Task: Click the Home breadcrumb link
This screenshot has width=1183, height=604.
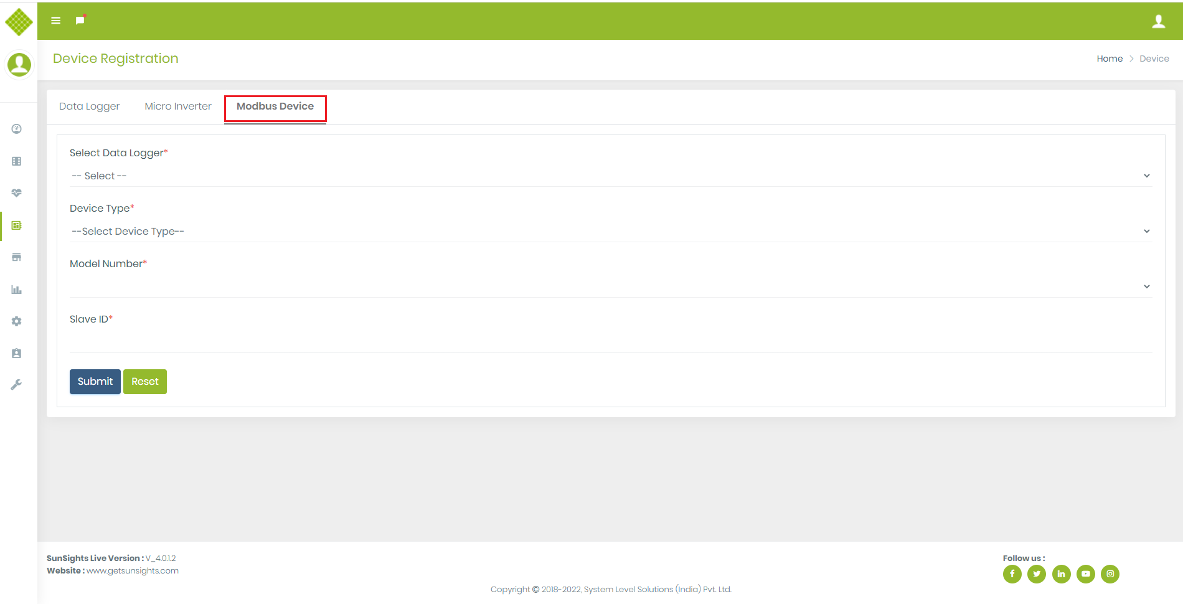Action: tap(1109, 59)
